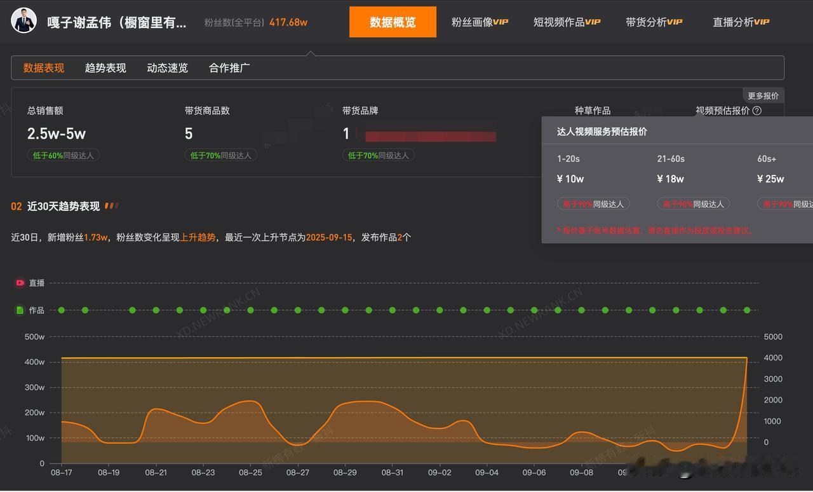Click the 08-31 label on the date axis

392,472
